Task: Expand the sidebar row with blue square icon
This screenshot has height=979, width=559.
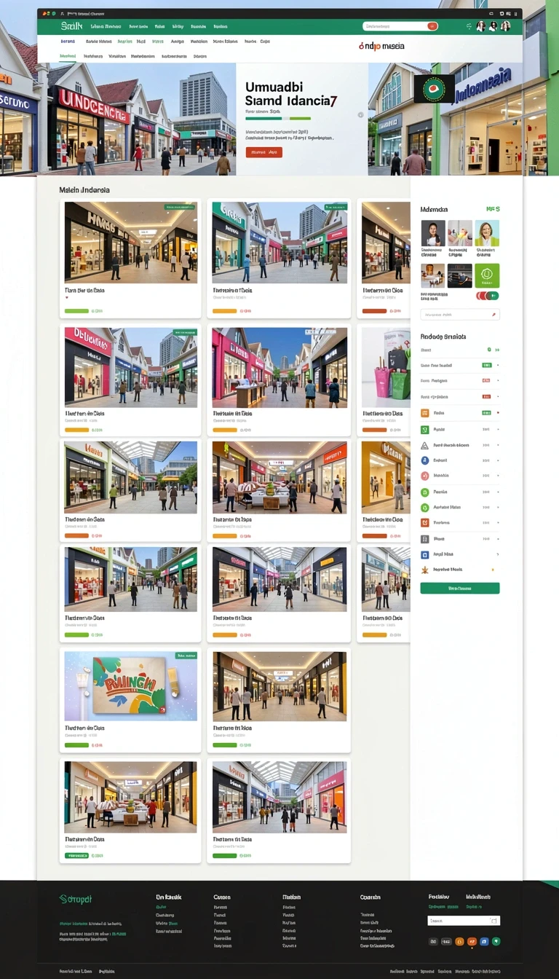Action: pyautogui.click(x=498, y=554)
